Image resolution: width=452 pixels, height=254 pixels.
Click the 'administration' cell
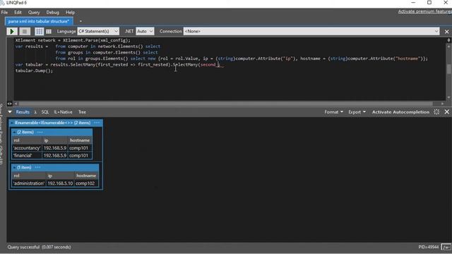[x=29, y=183]
